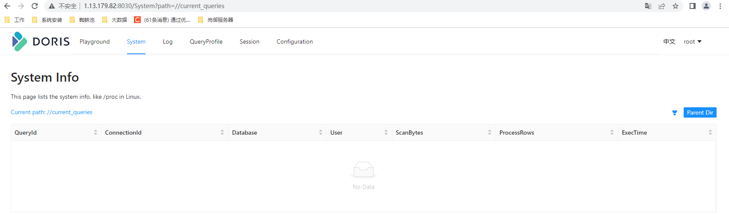Click the Current path //current_queries link
The height and width of the screenshot is (215, 729).
click(x=51, y=112)
